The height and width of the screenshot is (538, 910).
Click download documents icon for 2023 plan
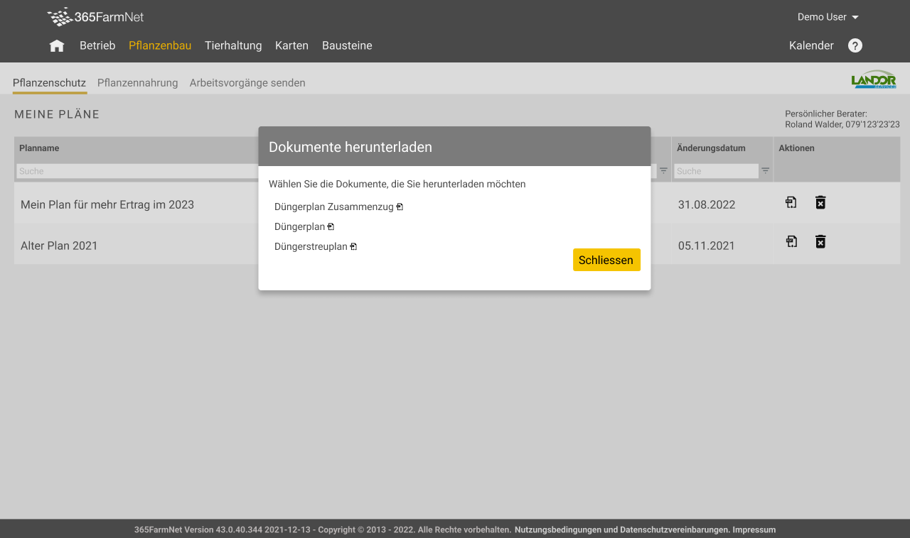coord(791,203)
